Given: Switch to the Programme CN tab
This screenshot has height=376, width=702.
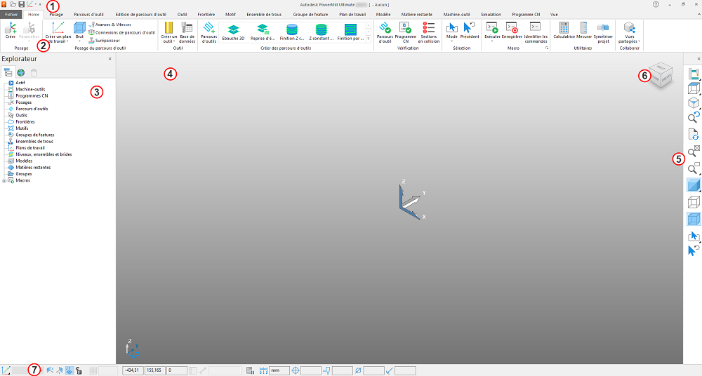Looking at the screenshot, I should click(526, 14).
